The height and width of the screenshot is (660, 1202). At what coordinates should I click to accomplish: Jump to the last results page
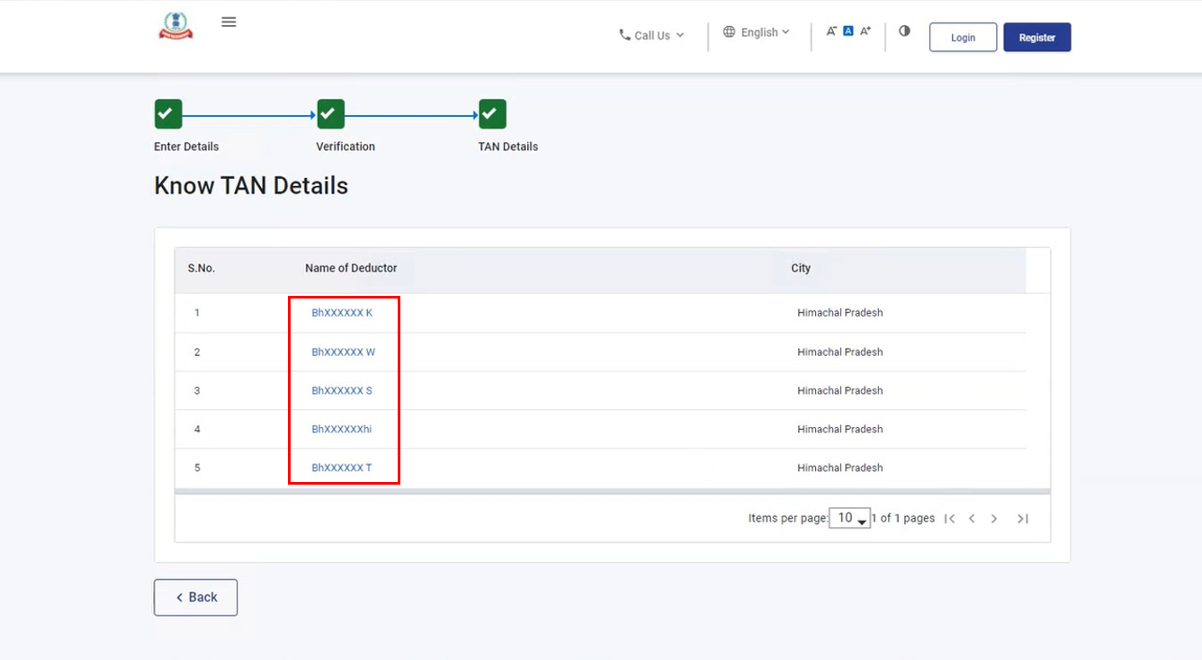click(1022, 519)
